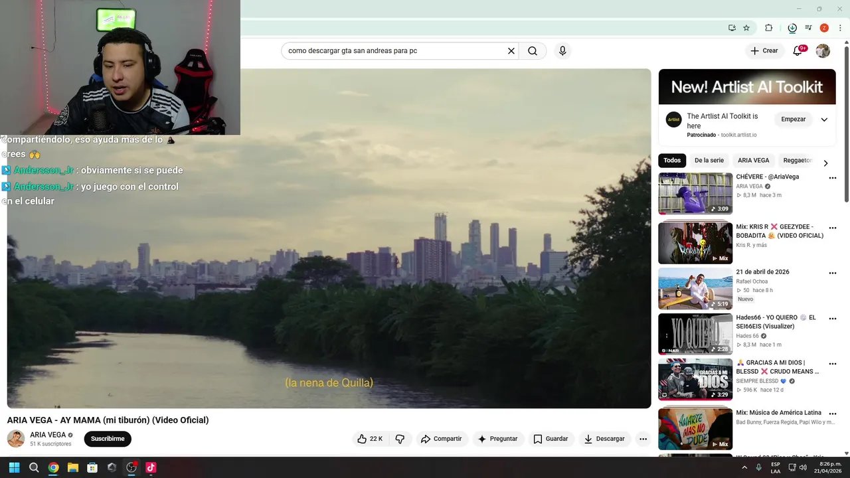Open the YouTube account avatar menu
This screenshot has height=478, width=850.
(x=823, y=50)
